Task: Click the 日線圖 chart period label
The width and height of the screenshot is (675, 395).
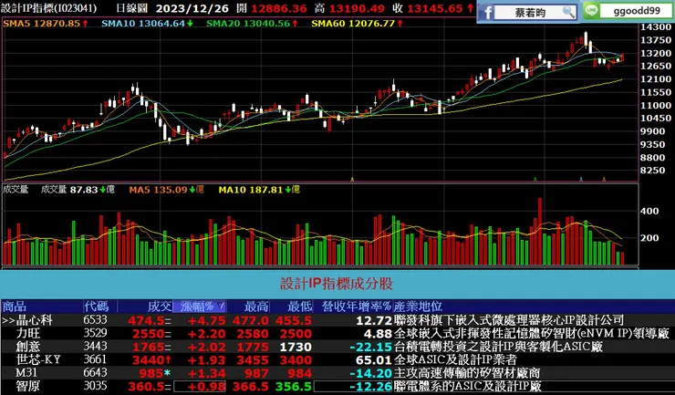Action: (131, 8)
